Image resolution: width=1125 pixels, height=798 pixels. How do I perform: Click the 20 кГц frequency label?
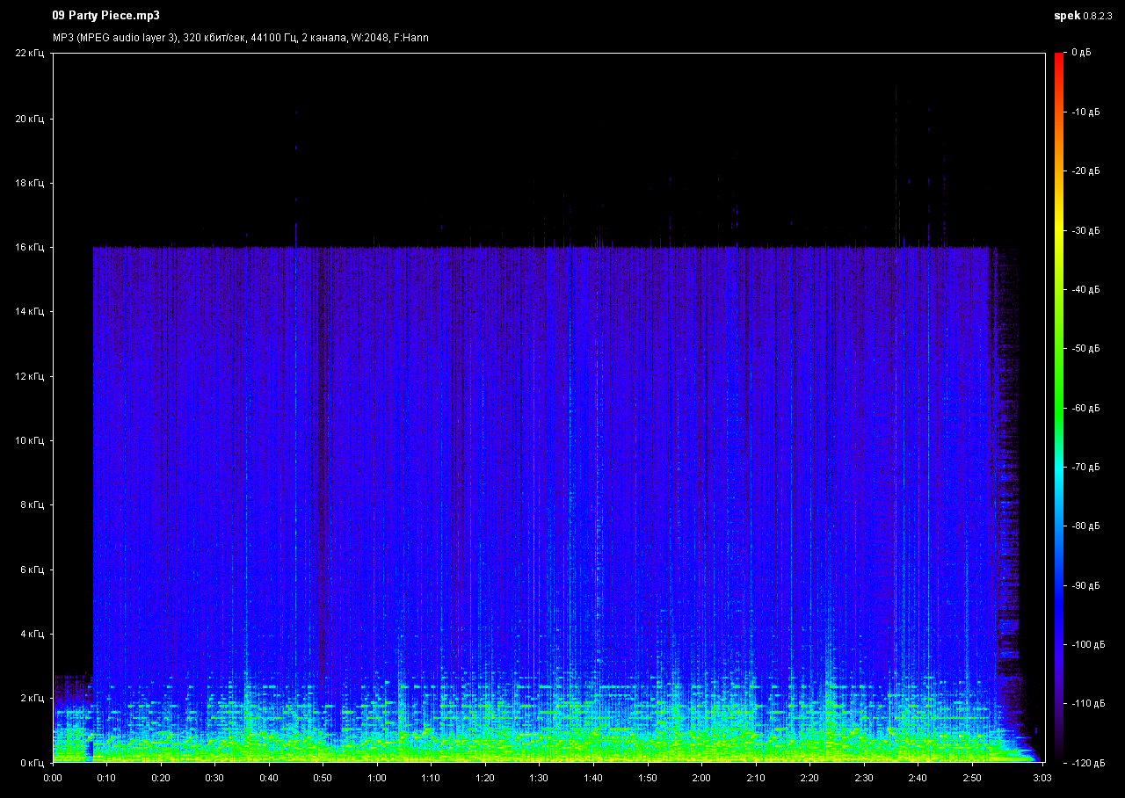point(29,119)
